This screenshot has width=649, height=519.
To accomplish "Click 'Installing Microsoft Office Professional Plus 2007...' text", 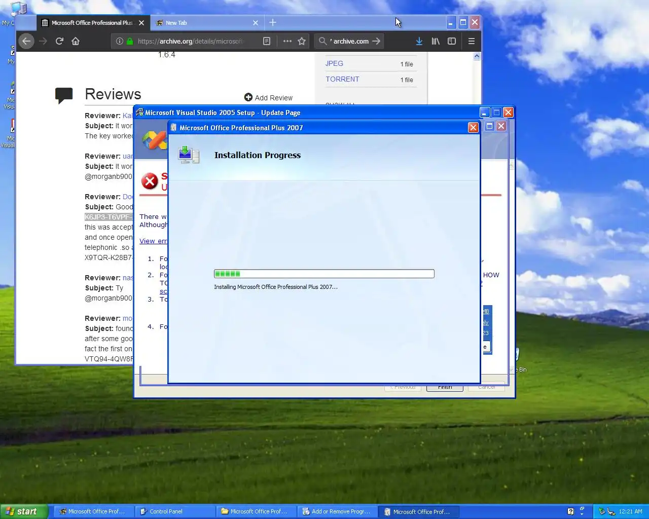I will [x=276, y=287].
